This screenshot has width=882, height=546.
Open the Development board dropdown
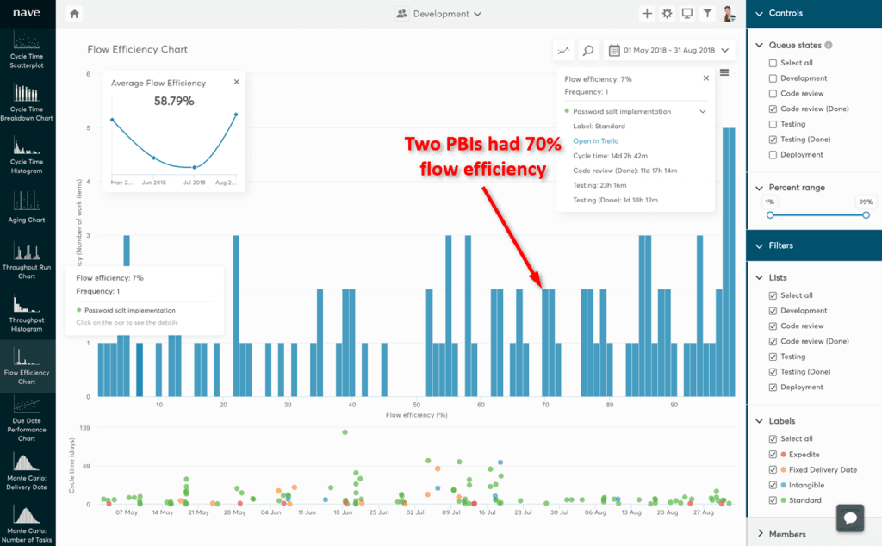(x=439, y=14)
